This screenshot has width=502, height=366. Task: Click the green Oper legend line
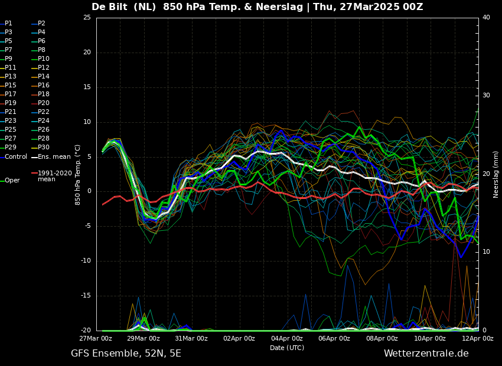coord(2,181)
